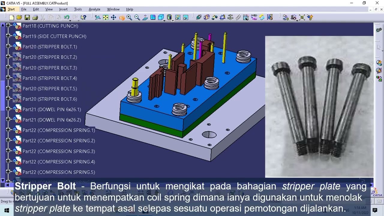Screen dimensions: 384x216
Task: Fit All In view
Action: pyautogui.click(x=106, y=18)
